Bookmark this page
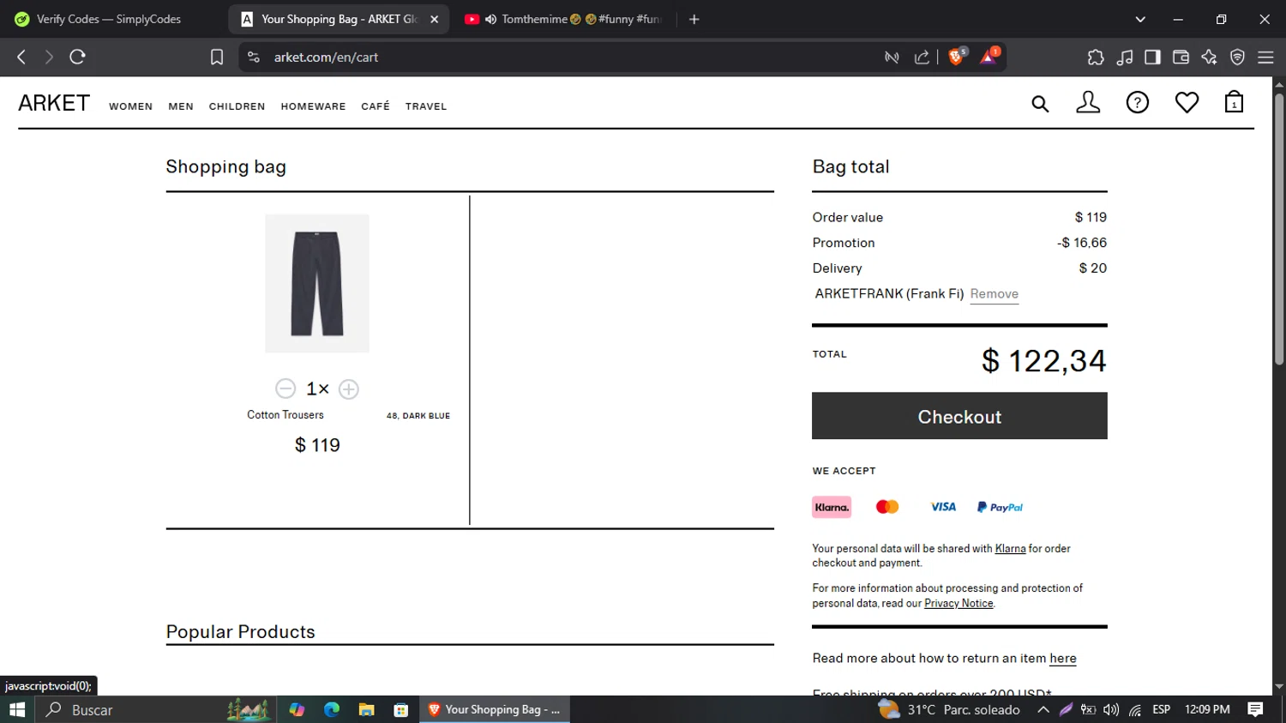 tap(217, 57)
